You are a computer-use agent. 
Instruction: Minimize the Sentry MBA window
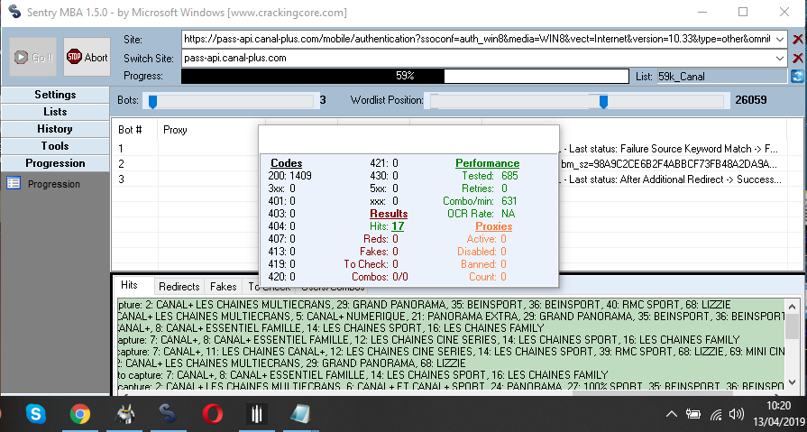click(702, 12)
